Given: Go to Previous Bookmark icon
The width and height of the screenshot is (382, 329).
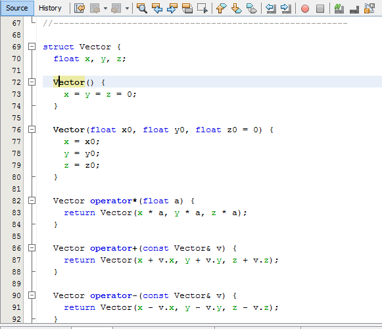Looking at the screenshot, I should point(221,9).
